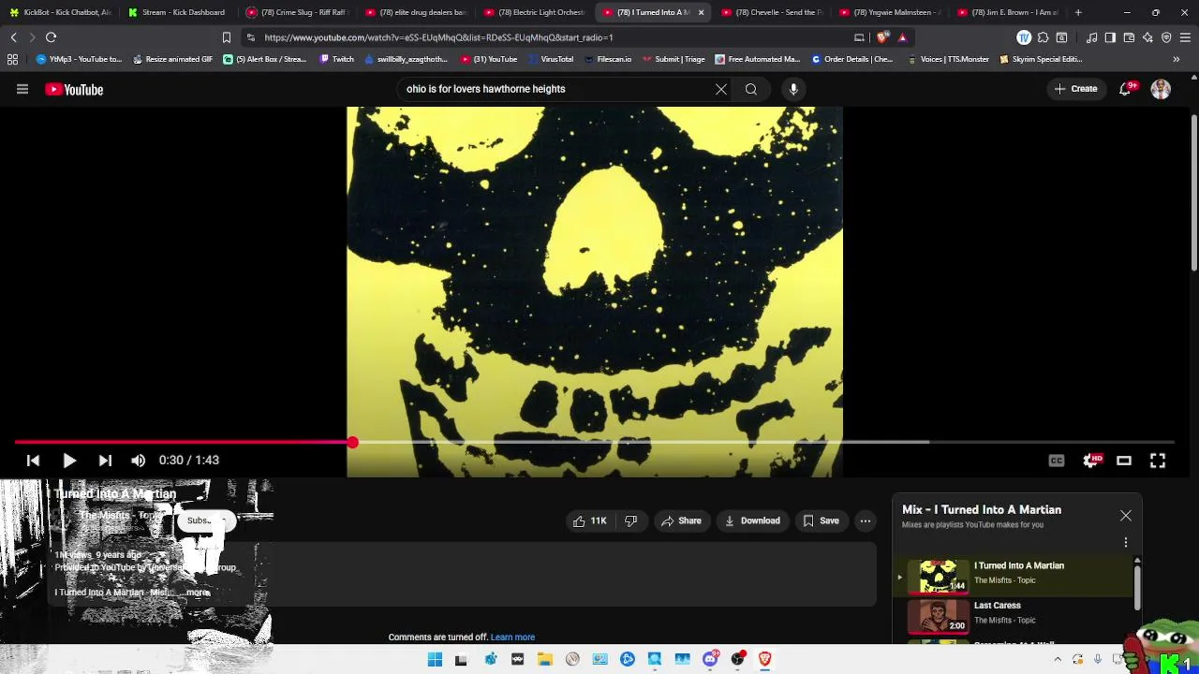Toggle the browser sidebar panel

click(x=1110, y=37)
